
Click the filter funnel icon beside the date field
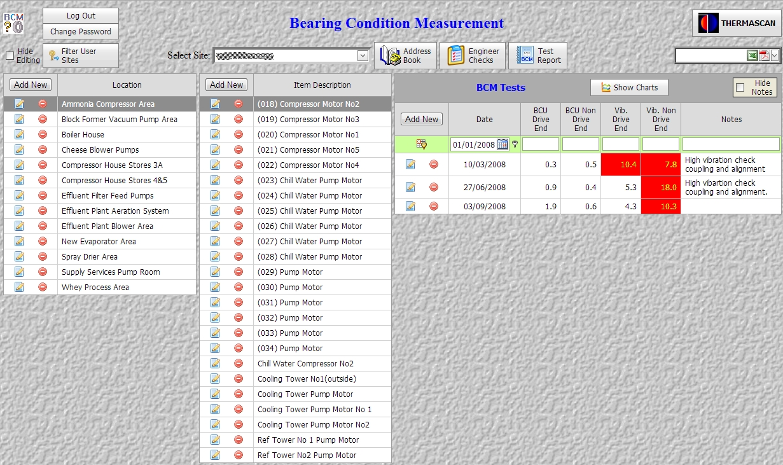(x=515, y=144)
